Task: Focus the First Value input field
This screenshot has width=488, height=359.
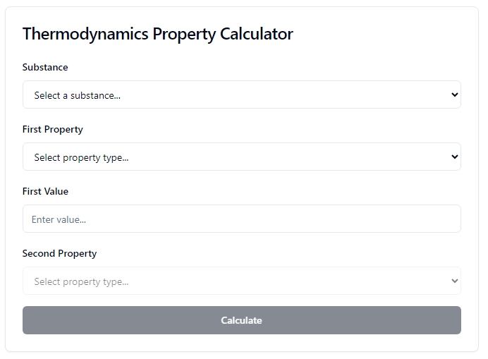Action: [241, 219]
